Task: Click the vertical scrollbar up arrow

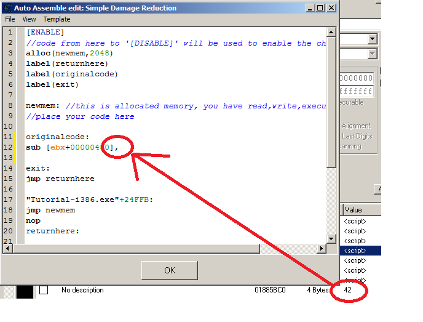Action: (x=331, y=33)
